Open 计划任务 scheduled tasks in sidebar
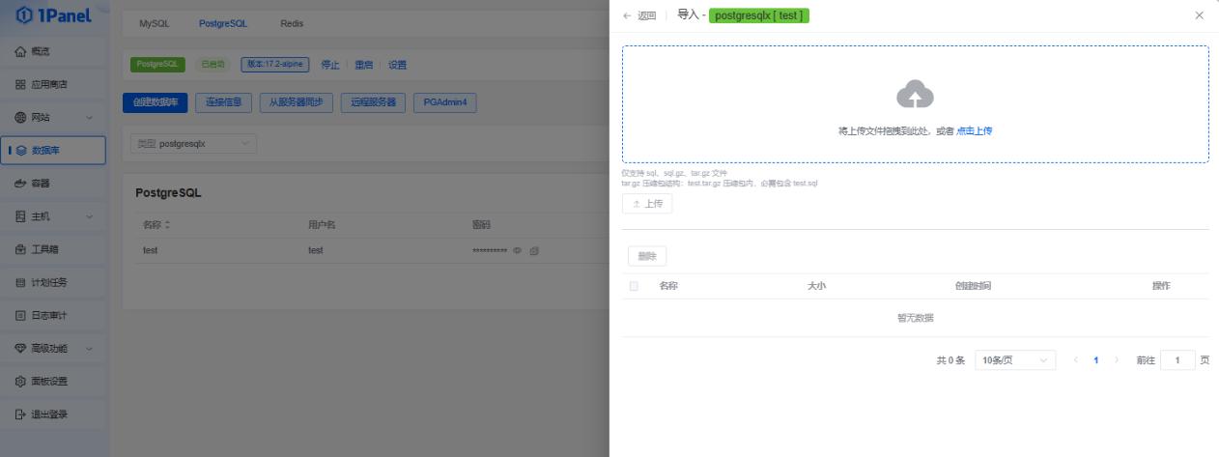This screenshot has height=457, width=1219. 54,282
